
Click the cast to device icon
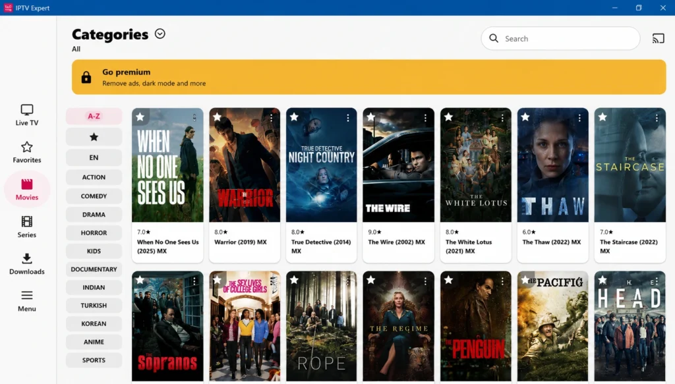tap(659, 39)
